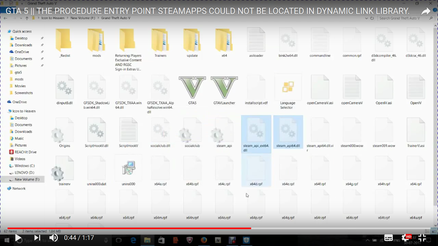Open Windows (C:) drive
The image size is (438, 246).
(x=25, y=166)
